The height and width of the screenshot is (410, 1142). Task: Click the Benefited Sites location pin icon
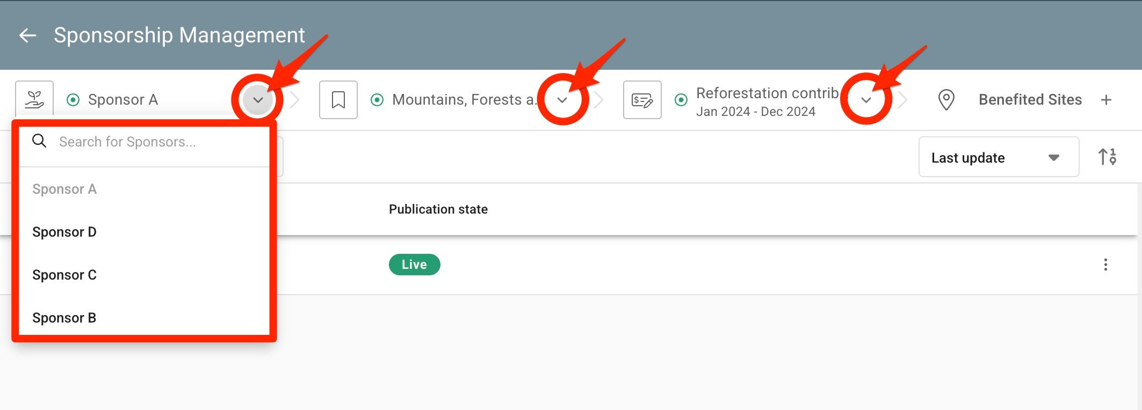946,100
